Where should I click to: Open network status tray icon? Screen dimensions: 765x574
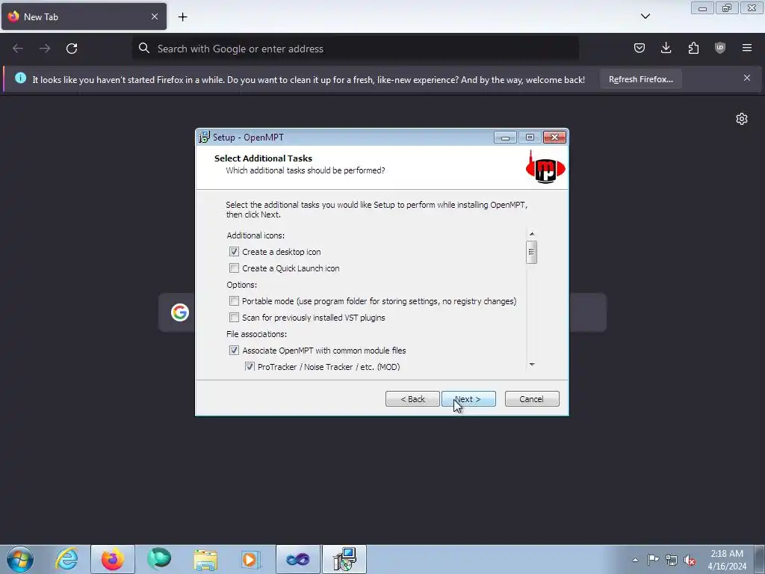(672, 560)
